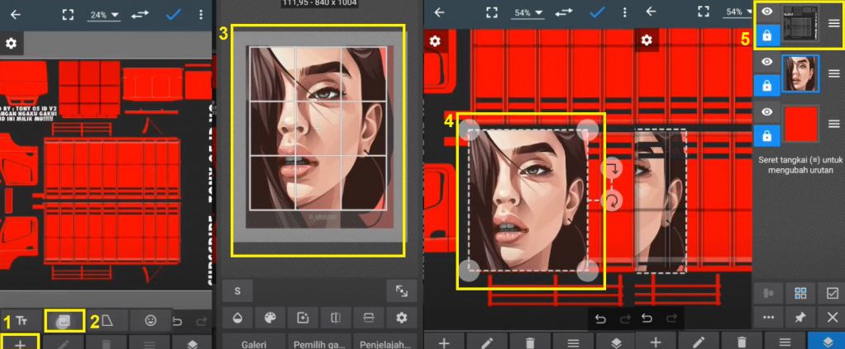Confirm with the blue checkmark on the 24% zoom screen
845x349 pixels.
coord(173,15)
